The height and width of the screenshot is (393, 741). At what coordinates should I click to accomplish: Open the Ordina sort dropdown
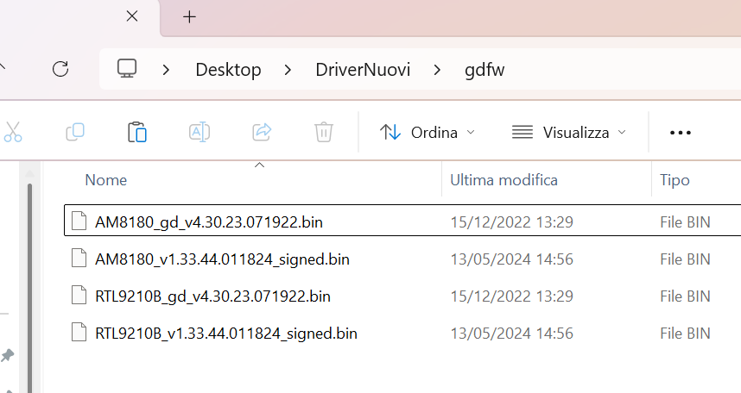click(x=427, y=132)
